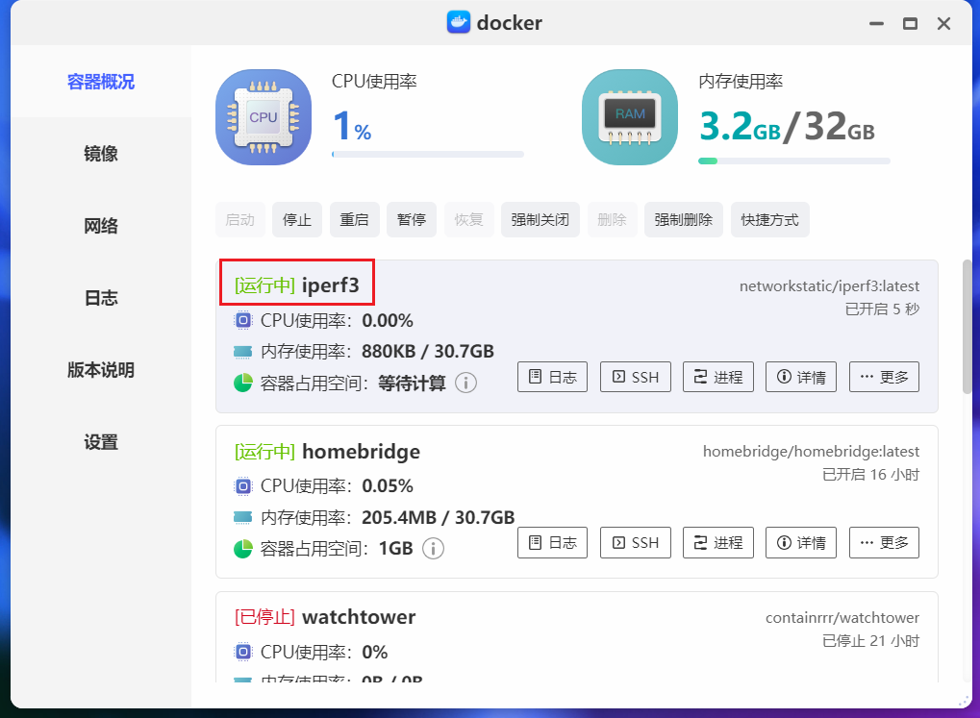Screen dimensions: 980x718
Task: Open the 网络 section in sidebar
Action: 101,226
